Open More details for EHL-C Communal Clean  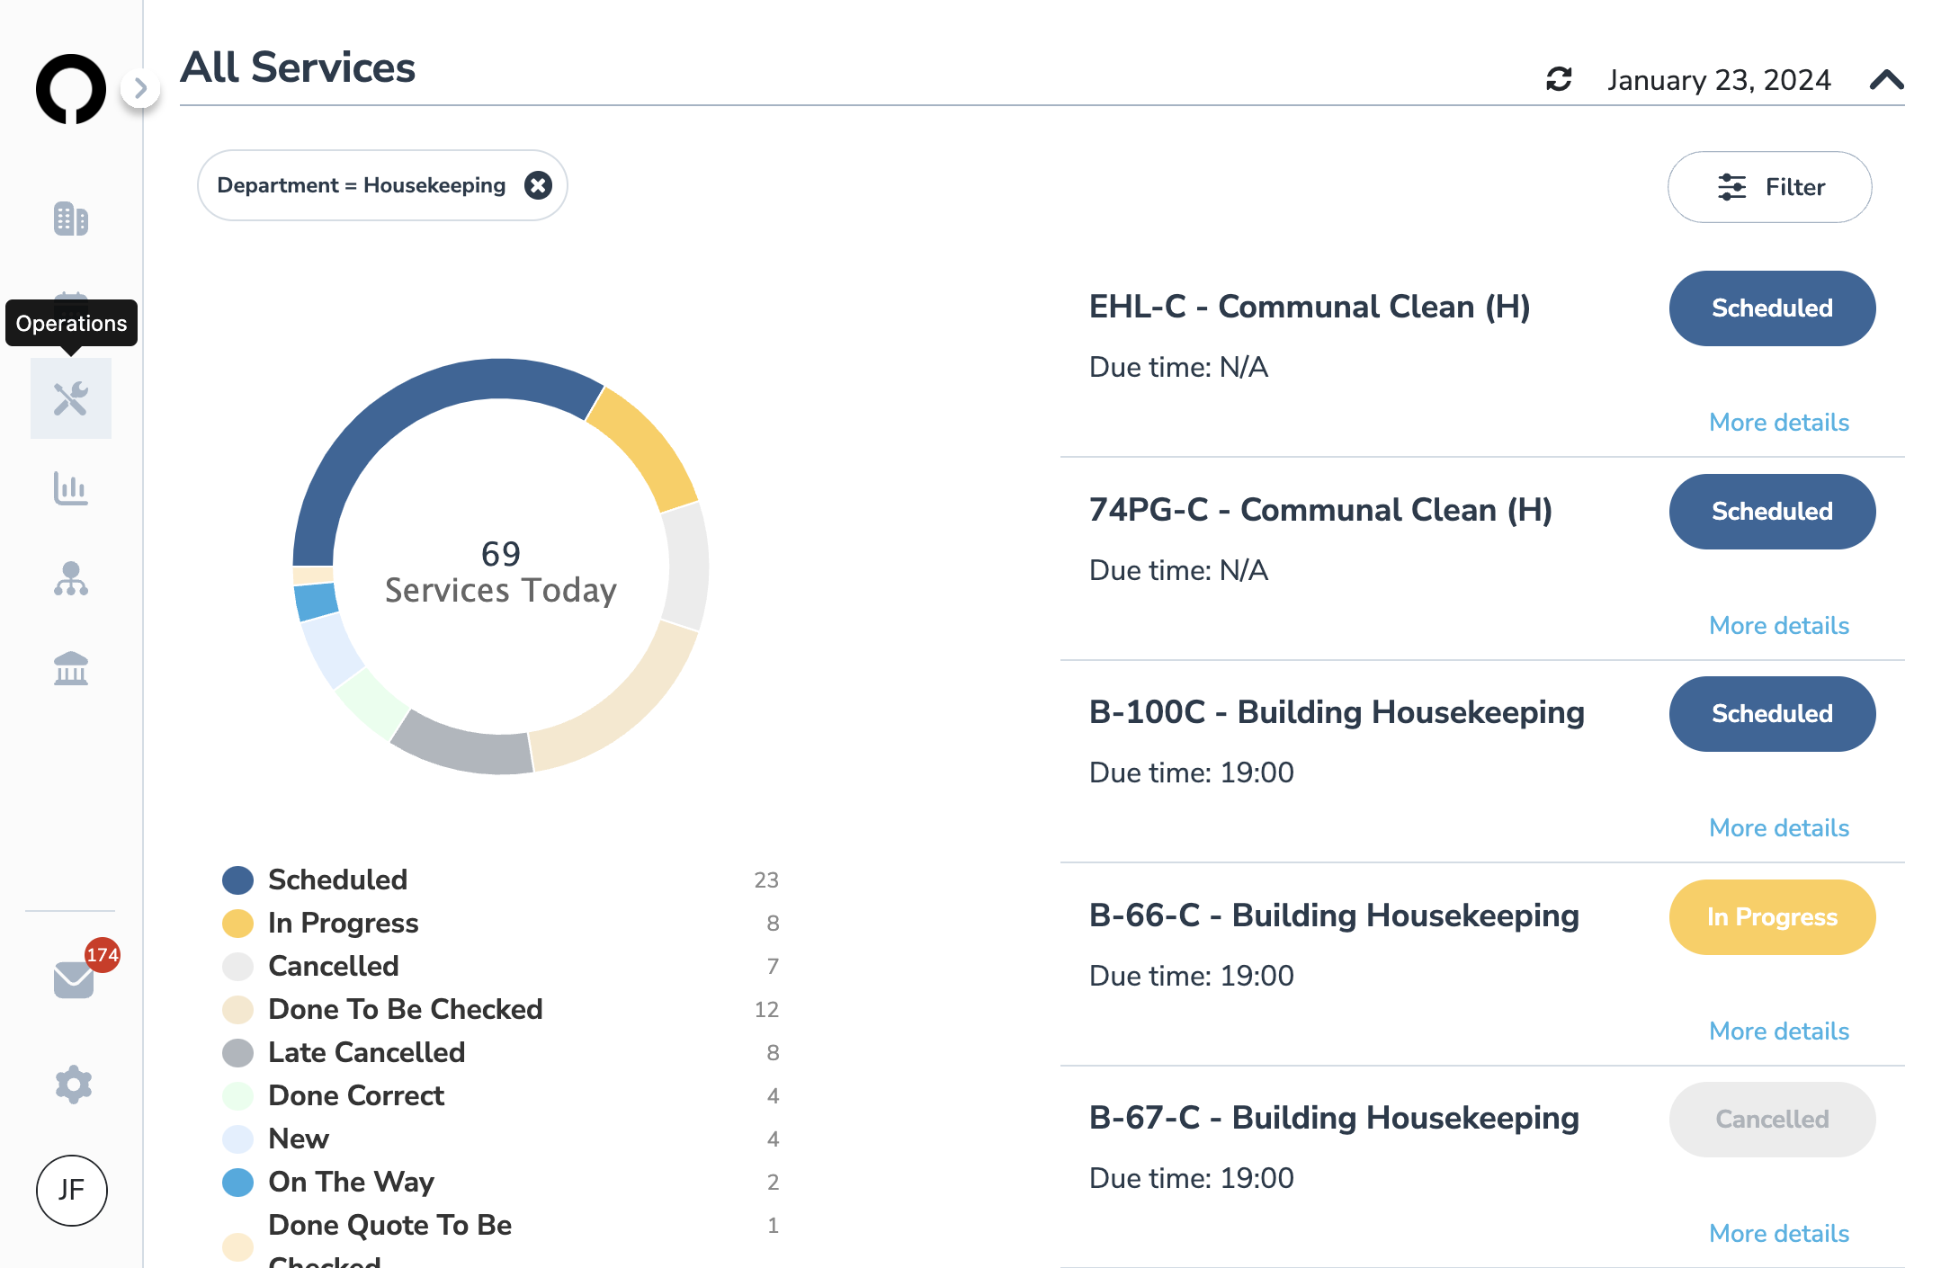pyautogui.click(x=1779, y=423)
